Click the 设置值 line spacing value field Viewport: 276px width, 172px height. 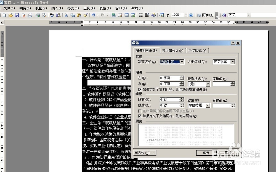222,105
